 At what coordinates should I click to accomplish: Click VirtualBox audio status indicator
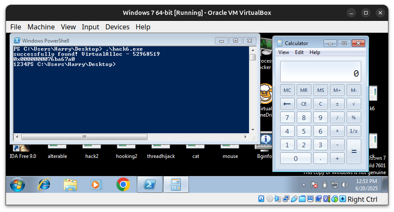278,199
